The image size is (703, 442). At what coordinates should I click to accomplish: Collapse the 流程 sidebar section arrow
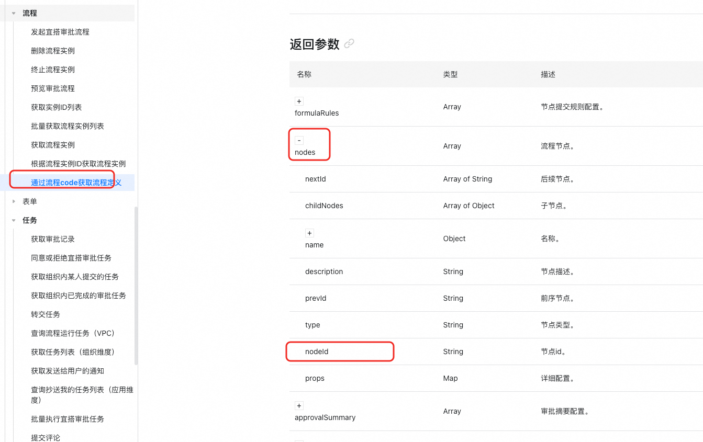(x=14, y=13)
